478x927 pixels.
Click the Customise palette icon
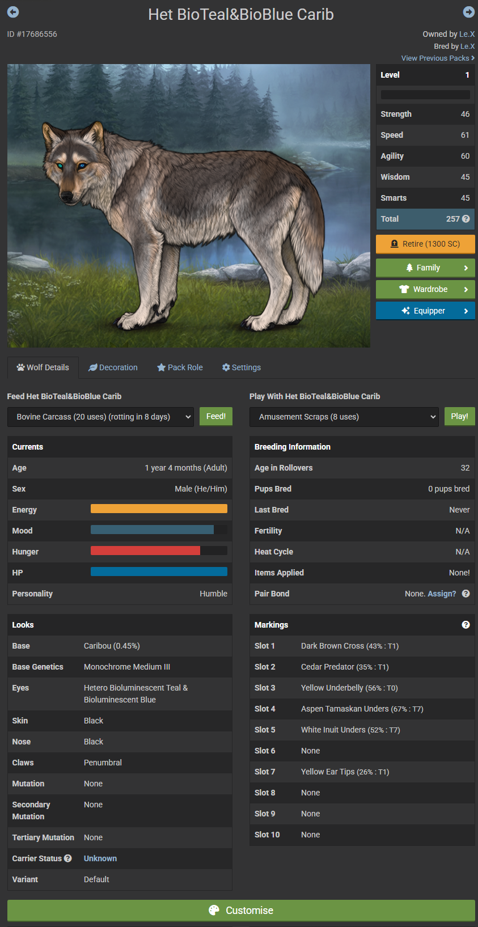[214, 910]
